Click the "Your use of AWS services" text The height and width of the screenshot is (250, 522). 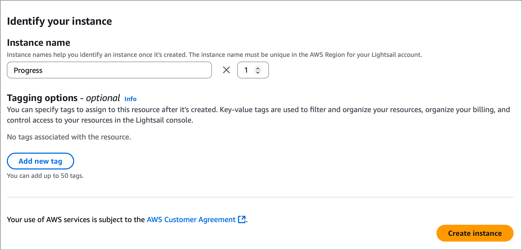[76, 219]
